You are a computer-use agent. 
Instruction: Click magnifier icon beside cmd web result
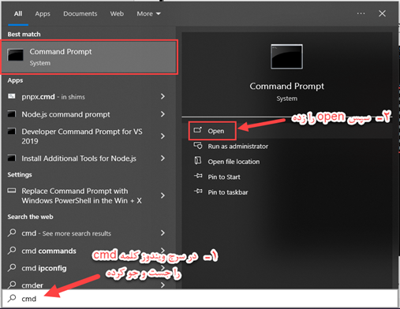tap(12, 233)
